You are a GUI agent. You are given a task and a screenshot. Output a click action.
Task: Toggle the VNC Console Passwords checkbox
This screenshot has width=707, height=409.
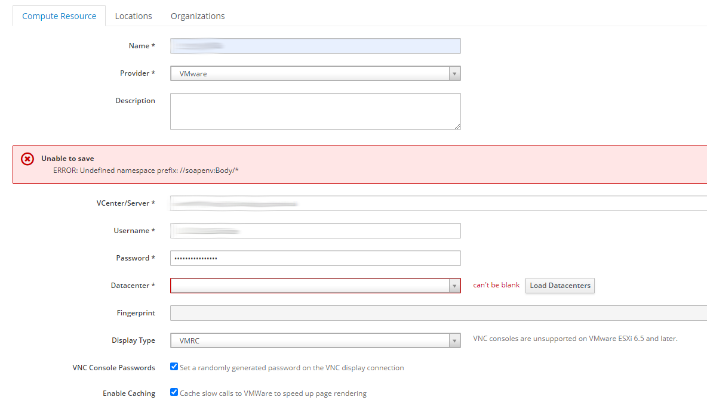174,367
